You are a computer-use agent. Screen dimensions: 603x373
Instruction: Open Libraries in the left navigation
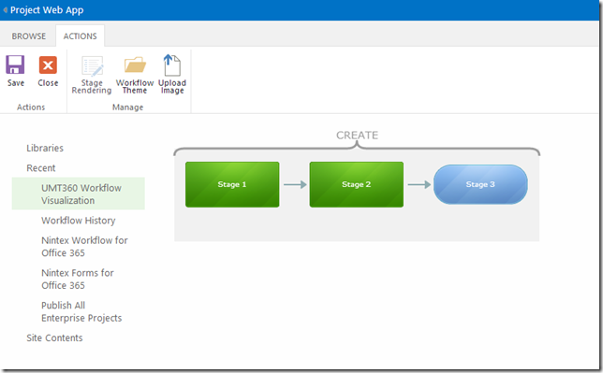[x=45, y=148]
